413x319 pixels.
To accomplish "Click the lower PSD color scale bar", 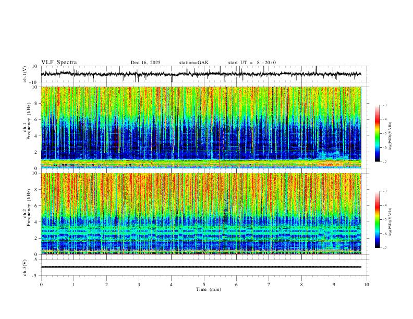I will [x=377, y=219].
